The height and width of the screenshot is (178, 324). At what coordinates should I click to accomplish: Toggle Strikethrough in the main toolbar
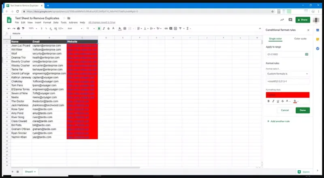click(109, 28)
